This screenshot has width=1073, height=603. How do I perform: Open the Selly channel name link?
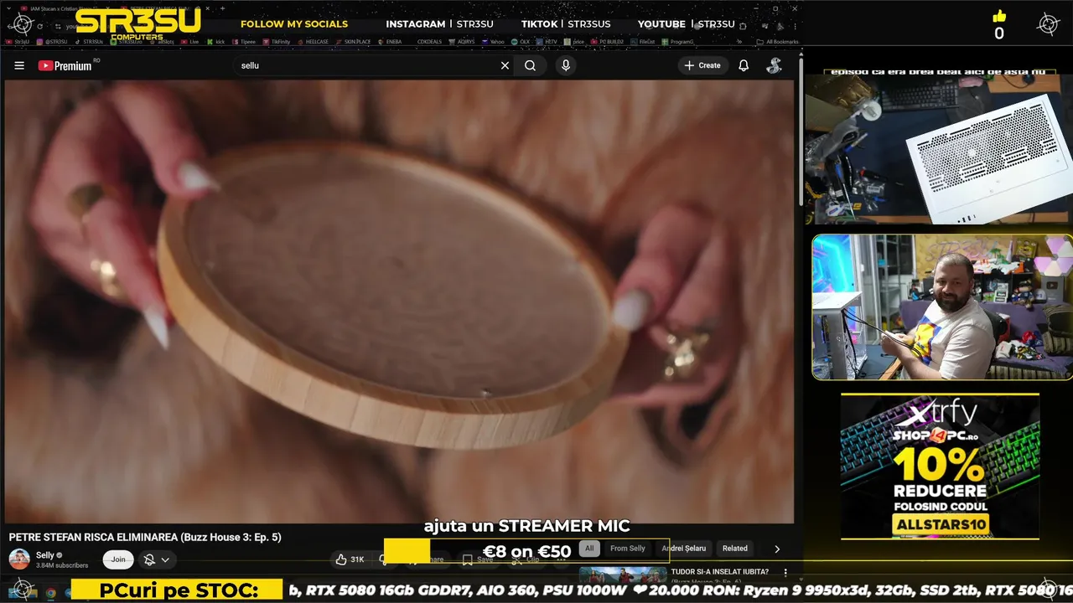point(45,555)
